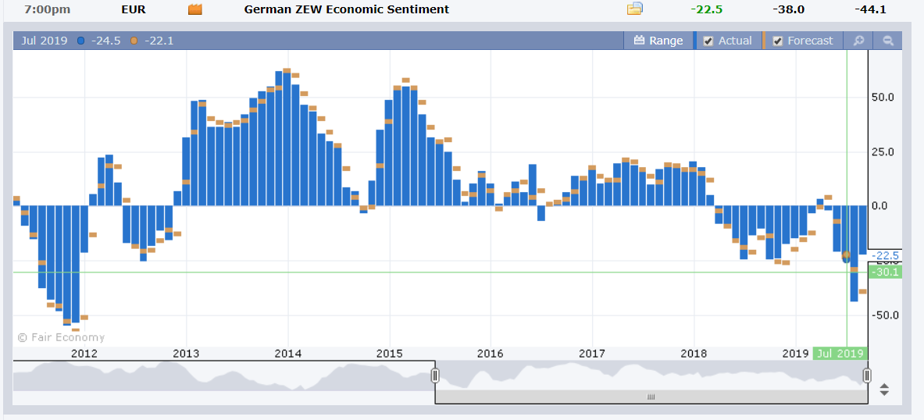The height and width of the screenshot is (420, 924).
Task: Click the orange Forecast legend dot
Action: point(134,41)
